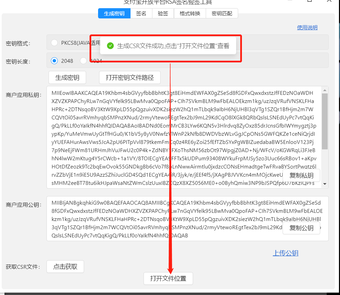Click the 密钥长度 label
The height and width of the screenshot is (295, 340).
tap(18, 62)
